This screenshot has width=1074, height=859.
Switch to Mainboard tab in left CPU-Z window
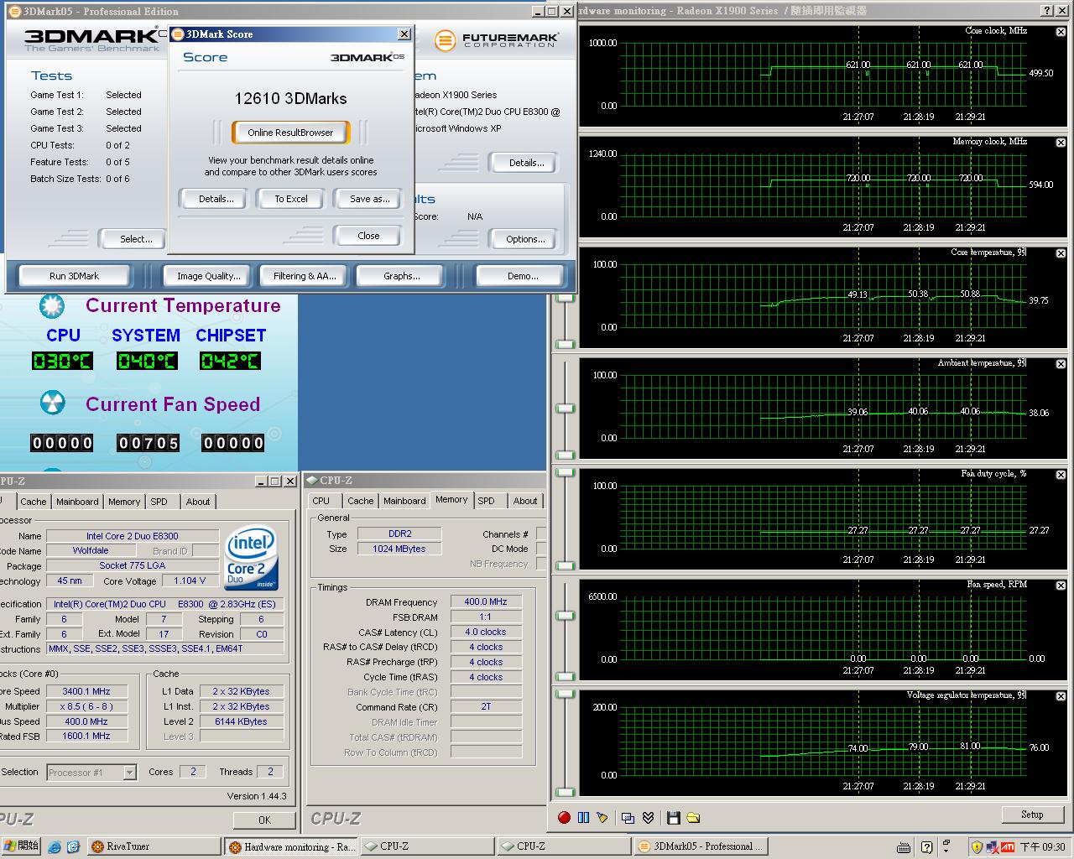pos(77,502)
